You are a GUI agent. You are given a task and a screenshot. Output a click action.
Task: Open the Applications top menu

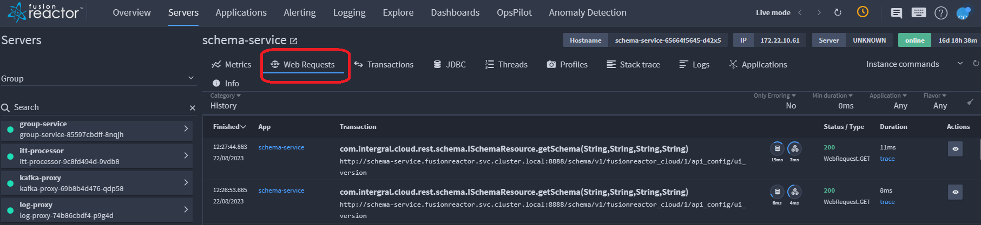pos(241,12)
